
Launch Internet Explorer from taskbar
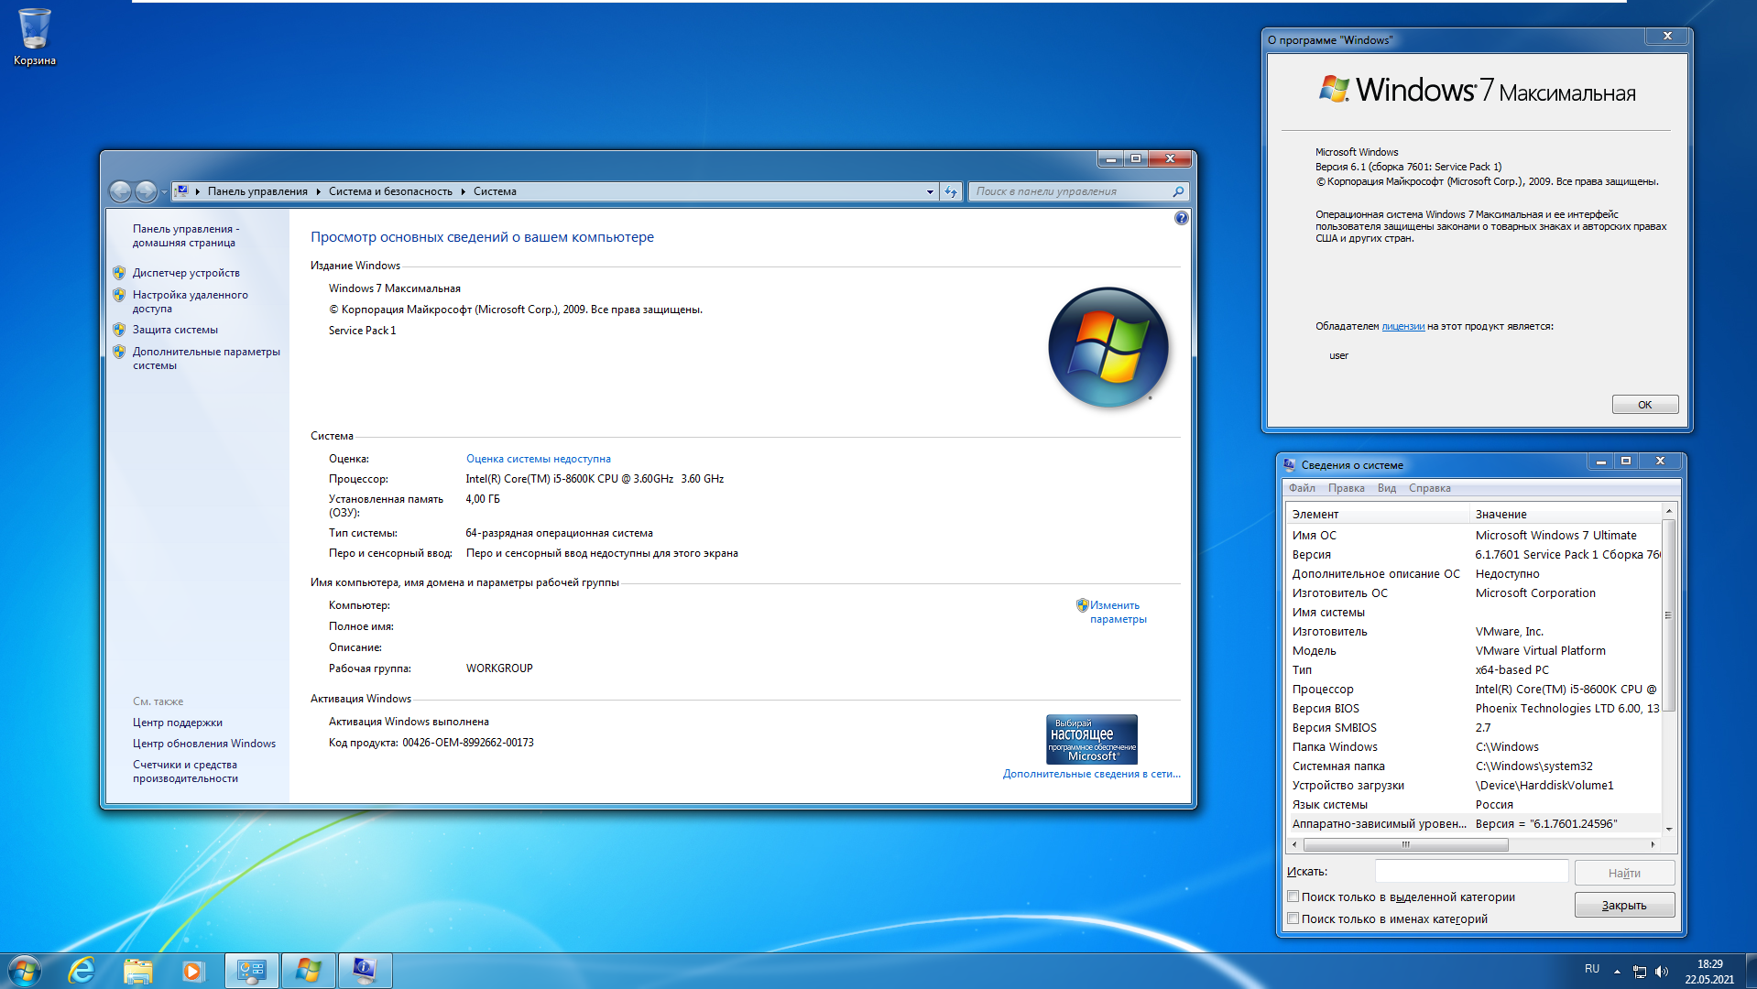pyautogui.click(x=82, y=971)
